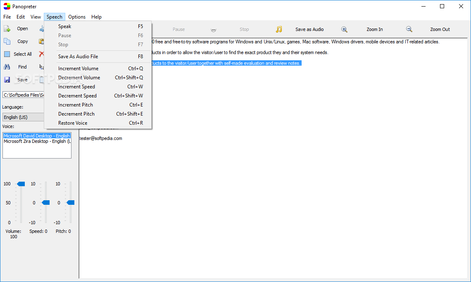
Task: Click the Pause toolbar button
Action: 179,29
